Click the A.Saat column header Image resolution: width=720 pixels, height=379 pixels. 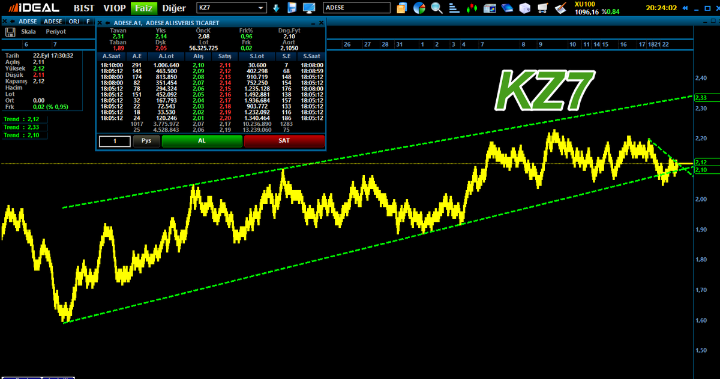tap(112, 56)
